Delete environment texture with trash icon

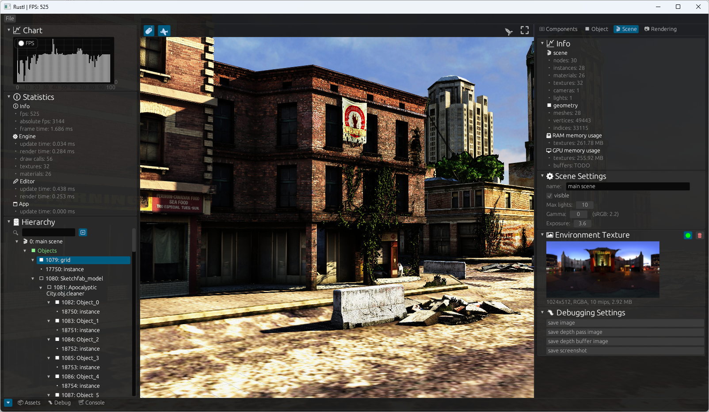700,235
